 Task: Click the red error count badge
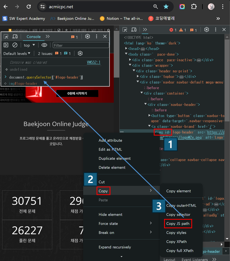173,30
